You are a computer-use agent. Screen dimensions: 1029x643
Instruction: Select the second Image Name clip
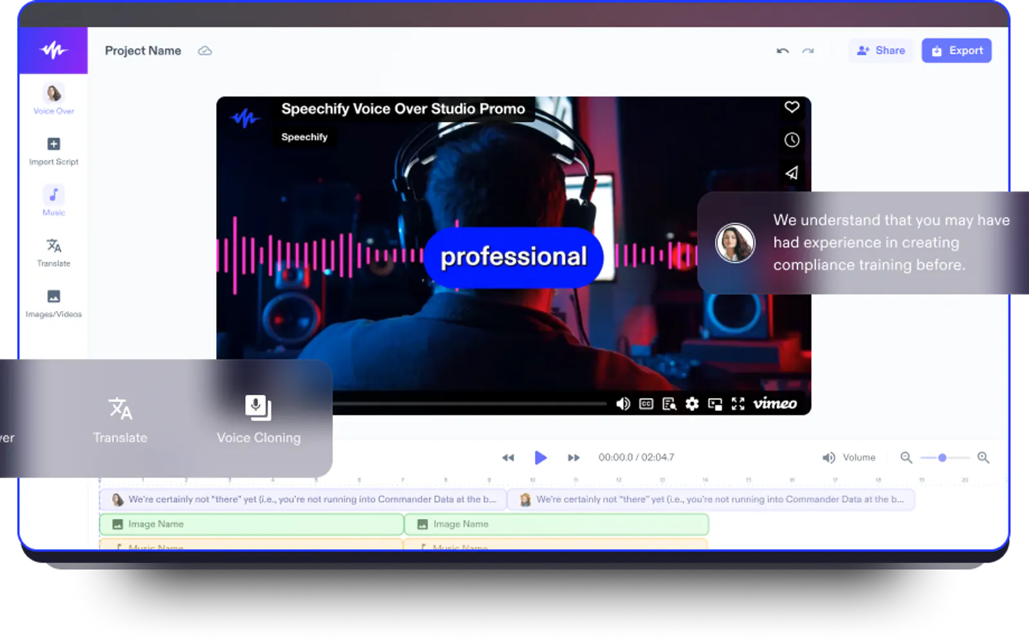click(x=556, y=525)
